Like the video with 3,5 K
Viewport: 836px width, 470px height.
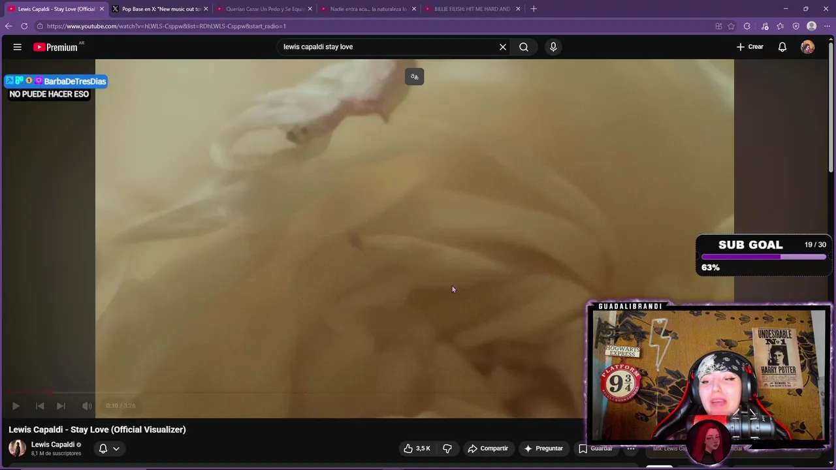[x=417, y=448]
